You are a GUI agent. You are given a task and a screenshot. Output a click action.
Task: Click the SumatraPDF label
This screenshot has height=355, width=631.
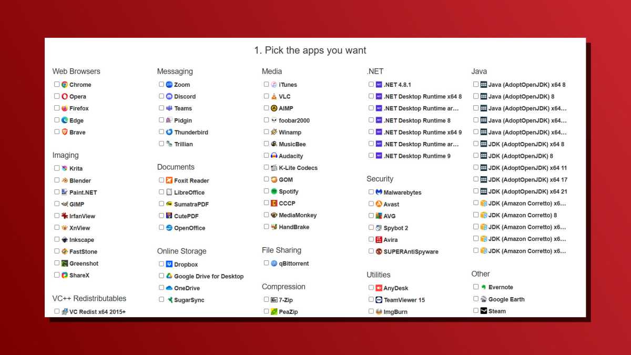click(191, 204)
